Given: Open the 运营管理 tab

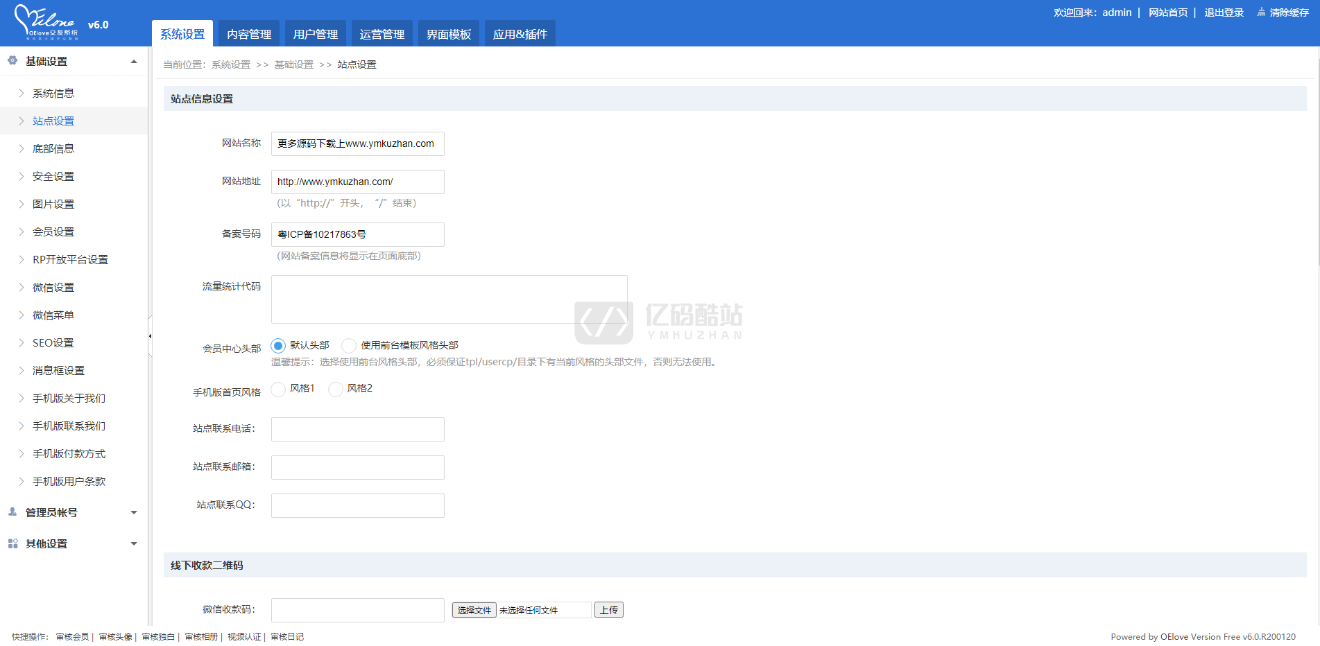Looking at the screenshot, I should [382, 34].
